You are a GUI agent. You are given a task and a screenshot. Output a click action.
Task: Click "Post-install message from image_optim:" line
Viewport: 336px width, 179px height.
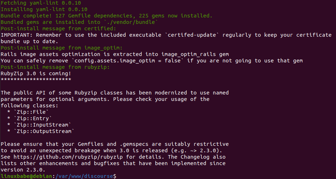point(61,48)
